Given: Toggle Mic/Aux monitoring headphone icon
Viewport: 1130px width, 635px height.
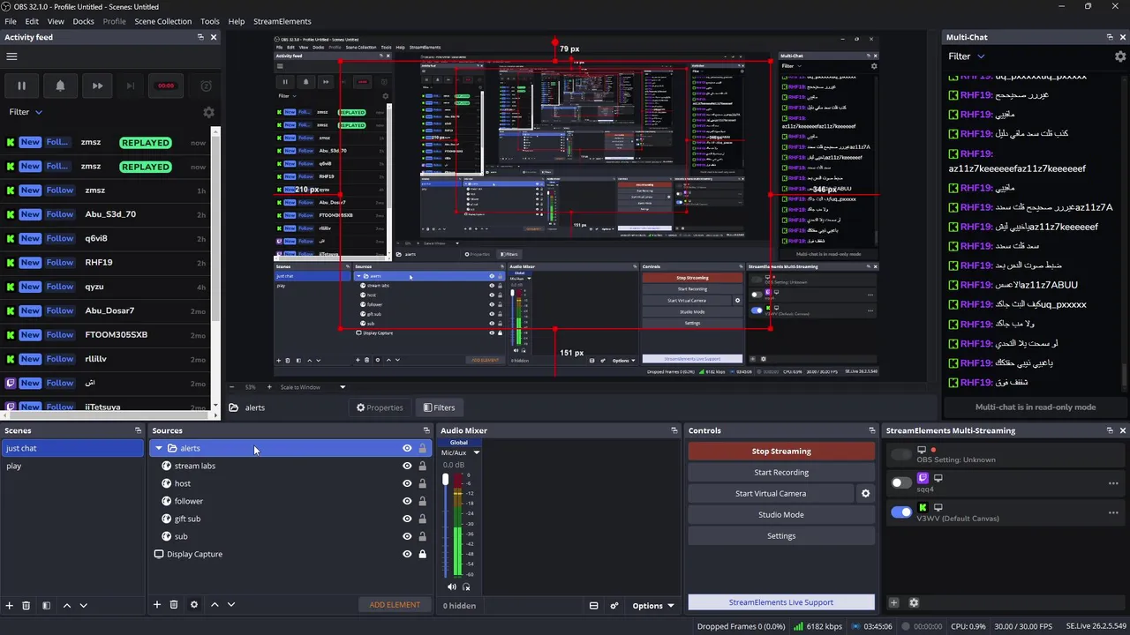Looking at the screenshot, I should [466, 586].
